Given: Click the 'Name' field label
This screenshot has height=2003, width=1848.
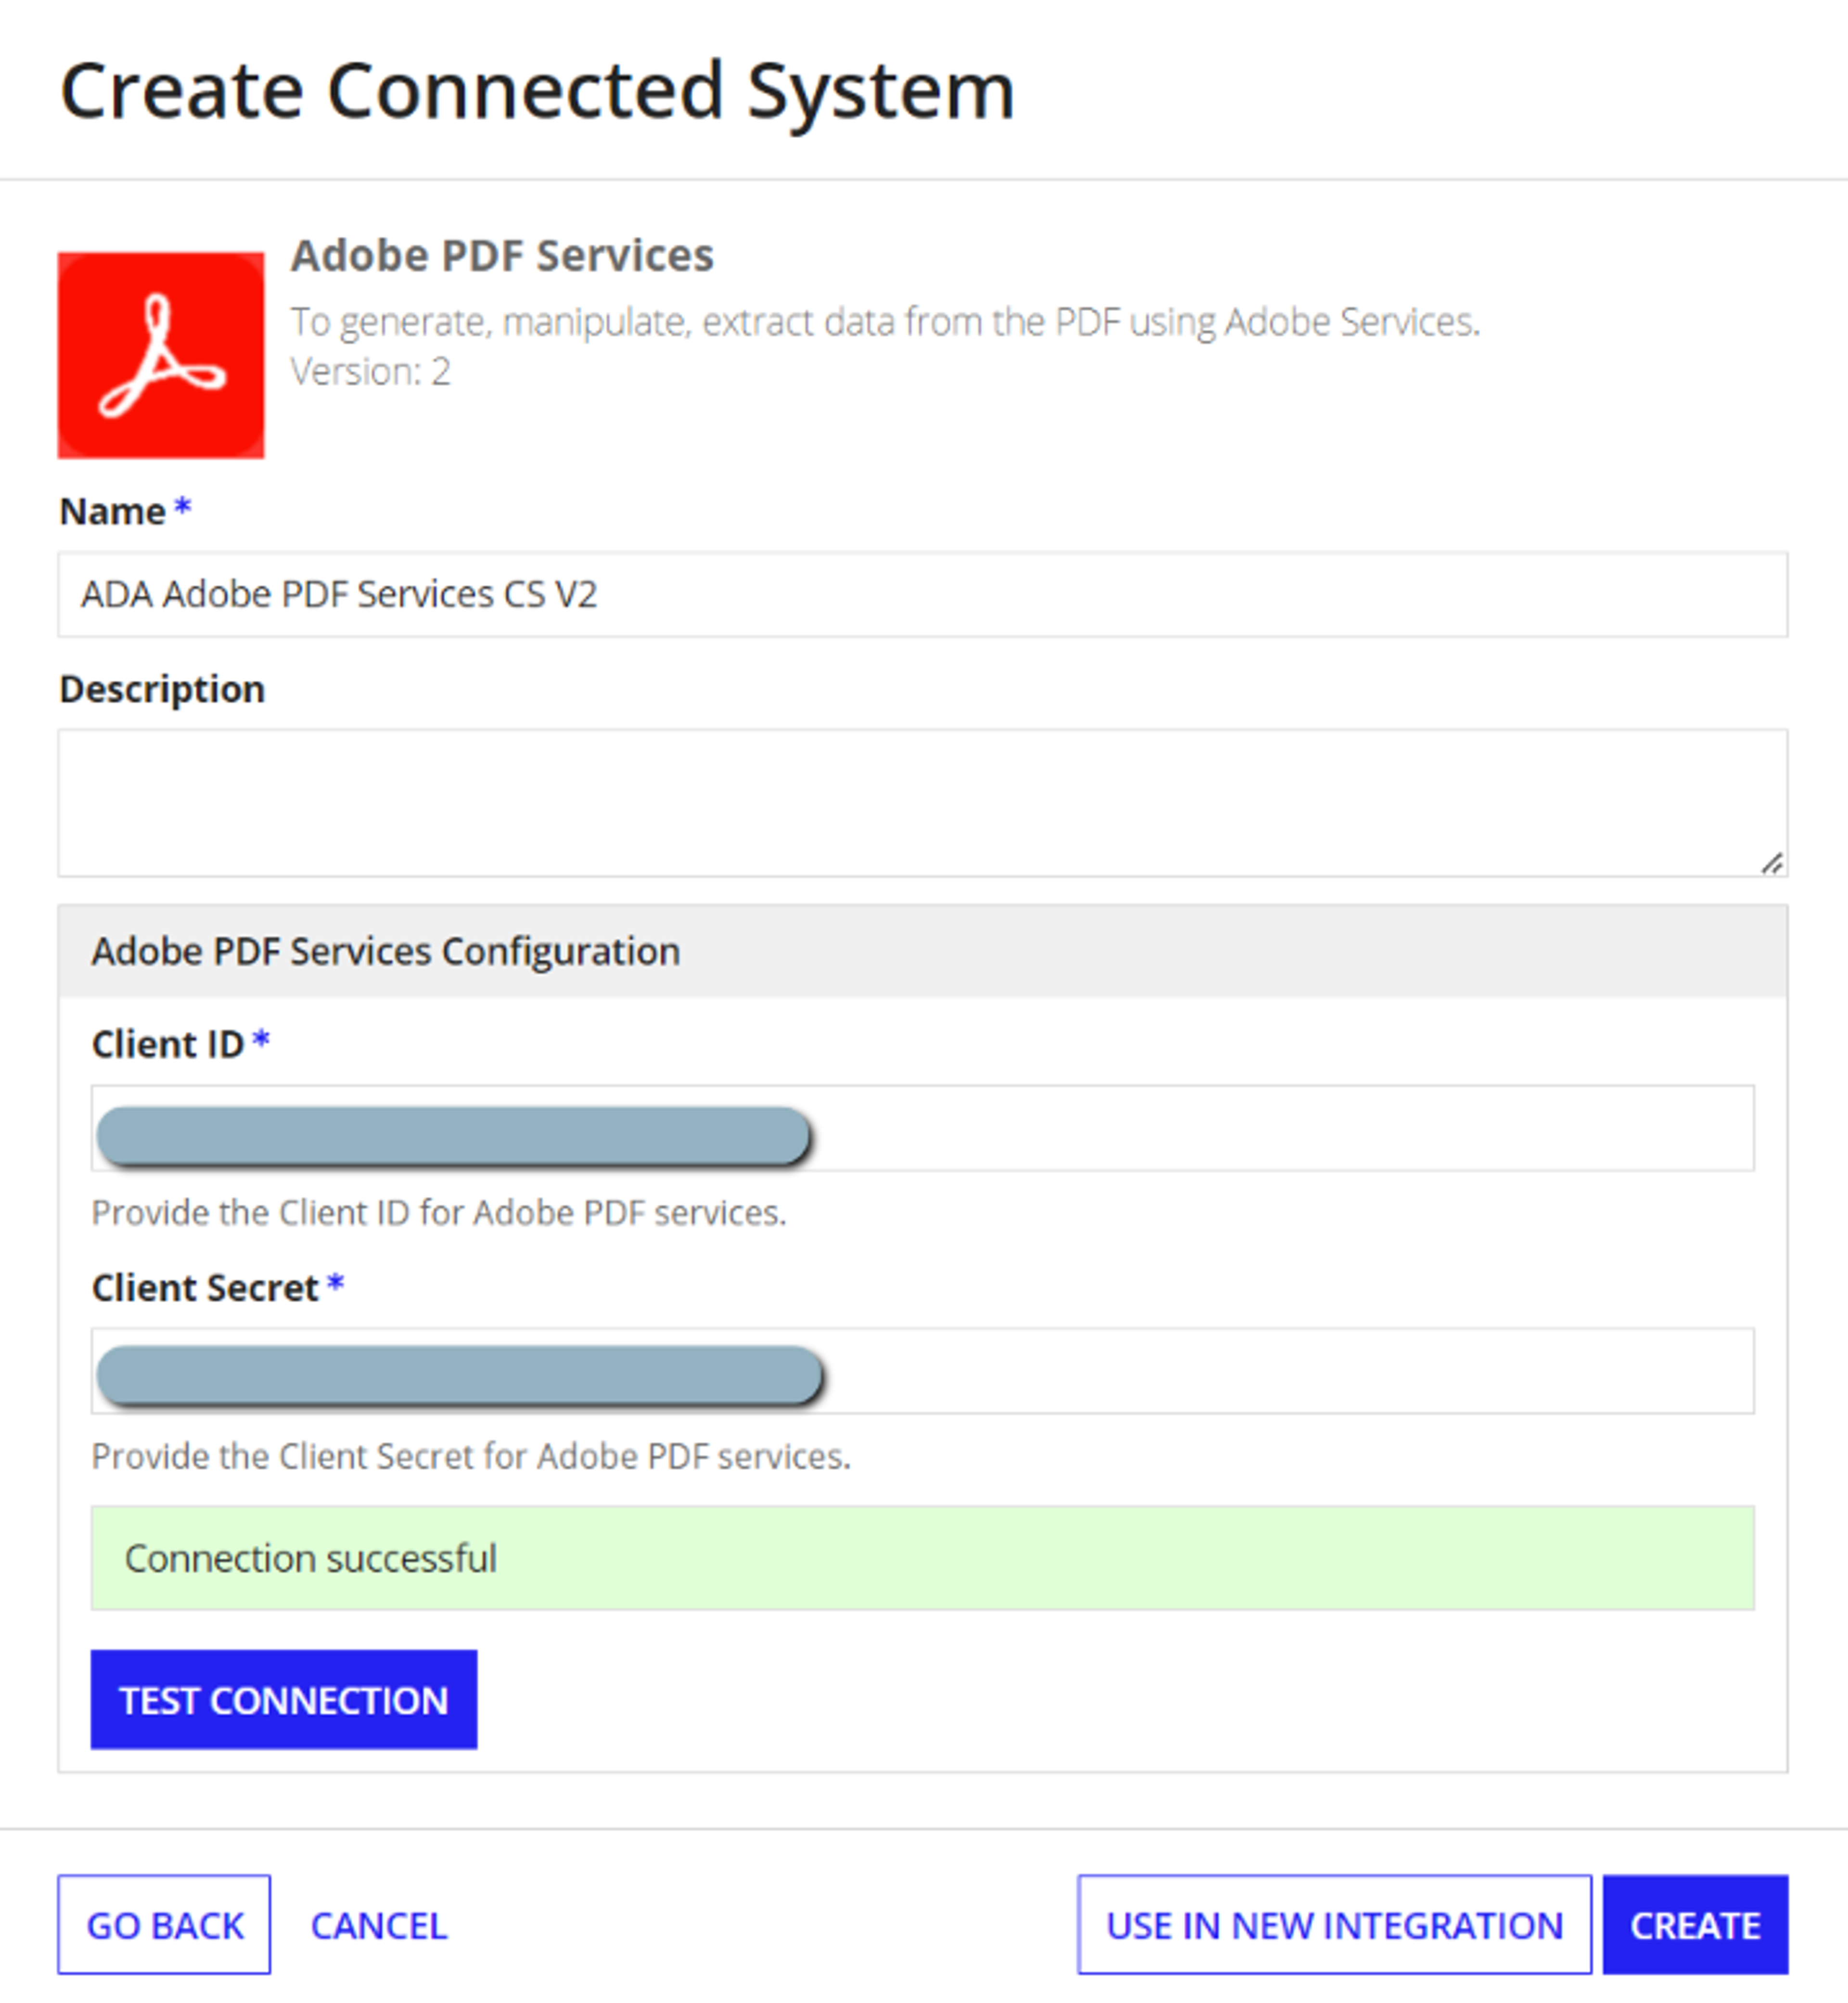Looking at the screenshot, I should click(x=112, y=511).
